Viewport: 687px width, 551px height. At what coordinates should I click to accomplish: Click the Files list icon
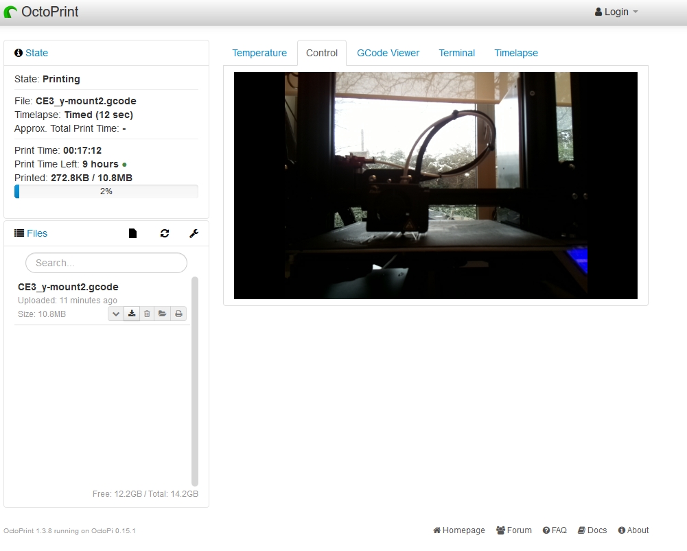click(x=19, y=233)
